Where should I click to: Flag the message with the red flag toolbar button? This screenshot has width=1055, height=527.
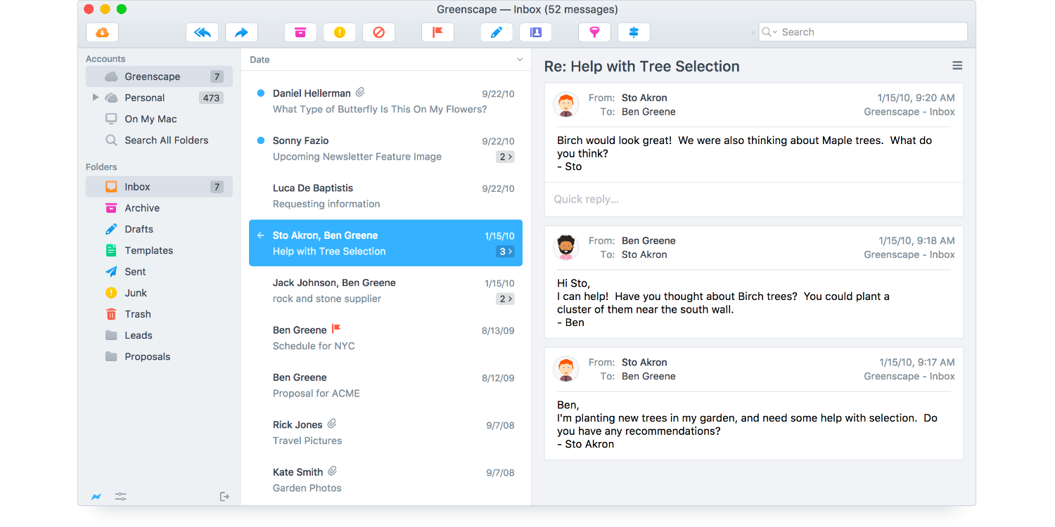(x=437, y=32)
